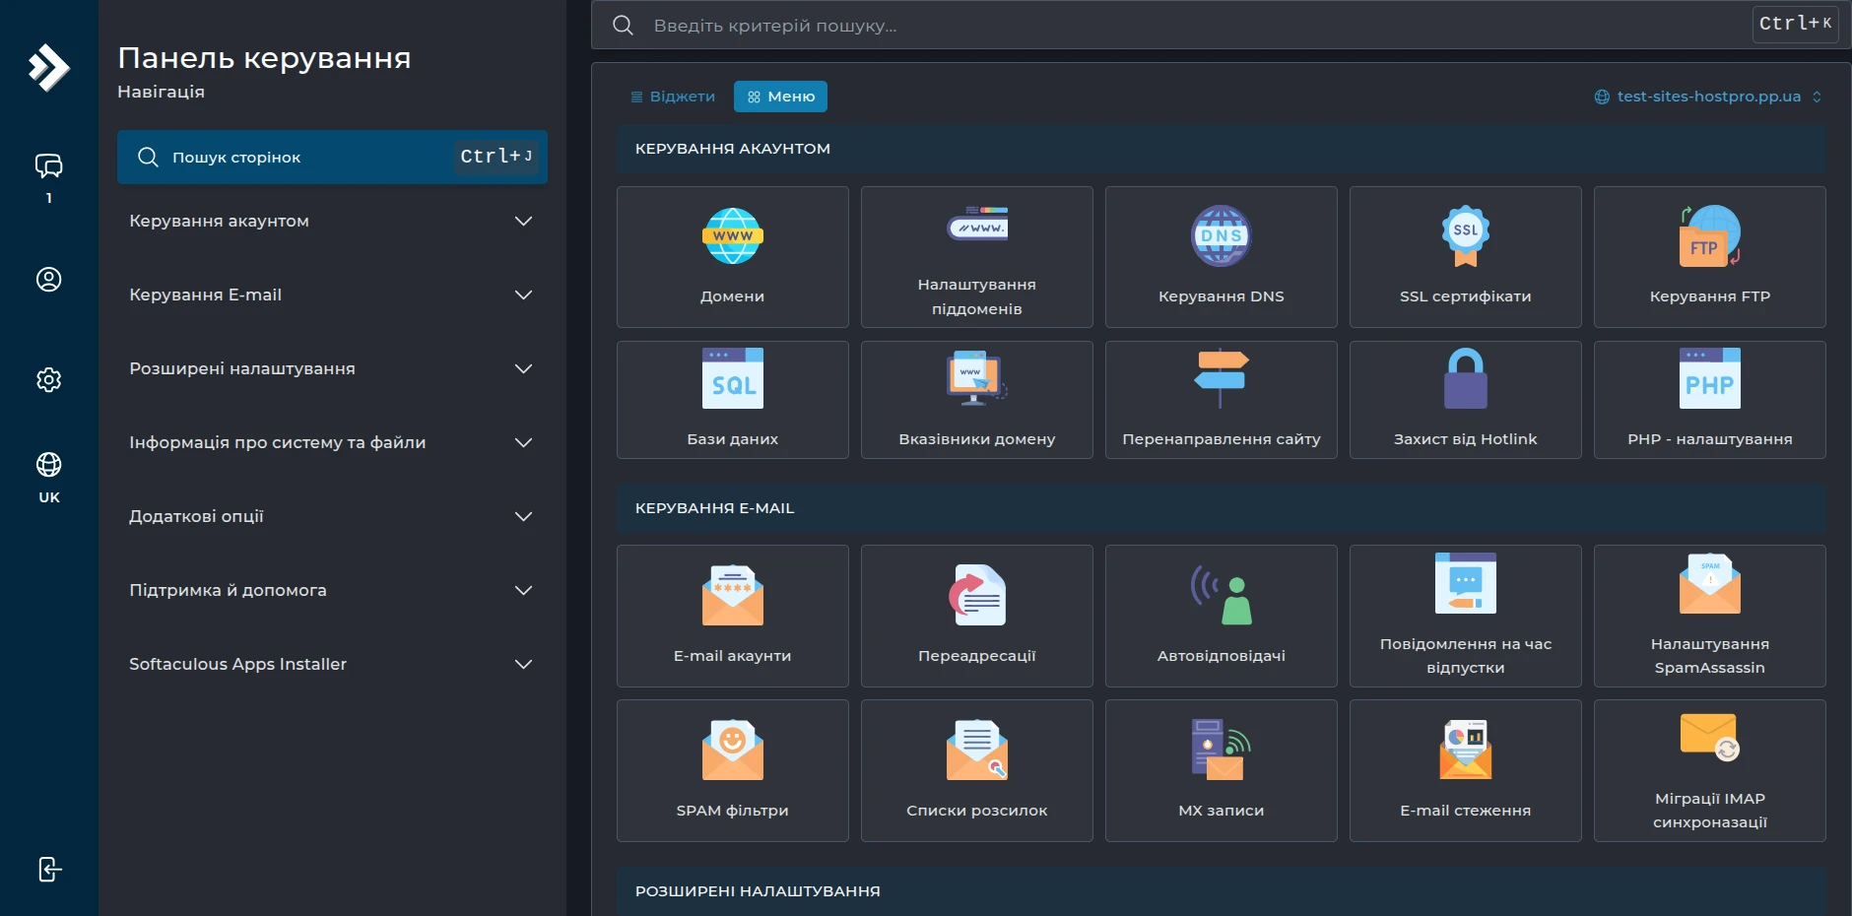This screenshot has height=916, width=1852.
Task: Open Списки розсилок tile
Action: coord(976,770)
